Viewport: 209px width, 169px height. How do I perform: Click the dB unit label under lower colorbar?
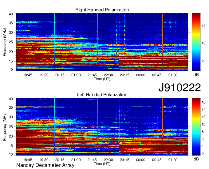click(196, 159)
